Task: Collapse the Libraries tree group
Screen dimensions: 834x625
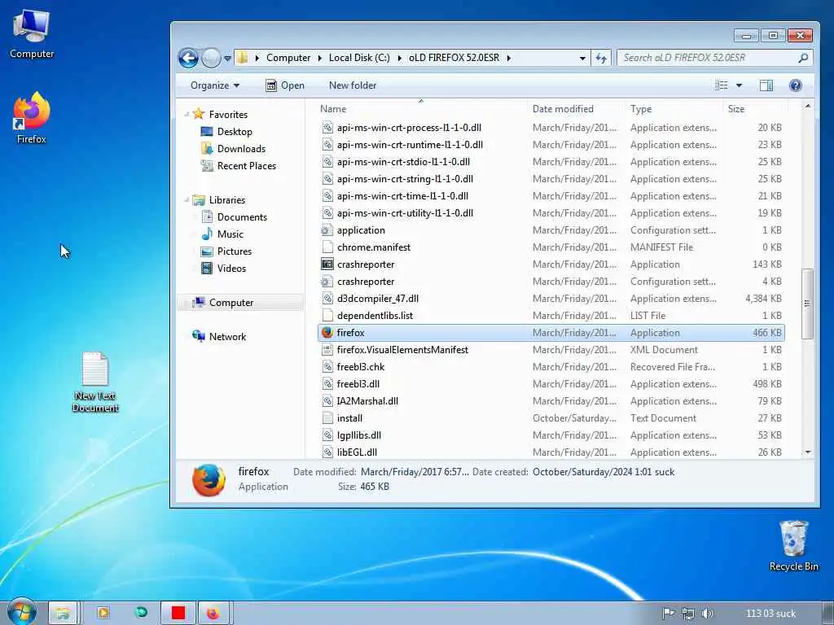Action: [x=187, y=200]
